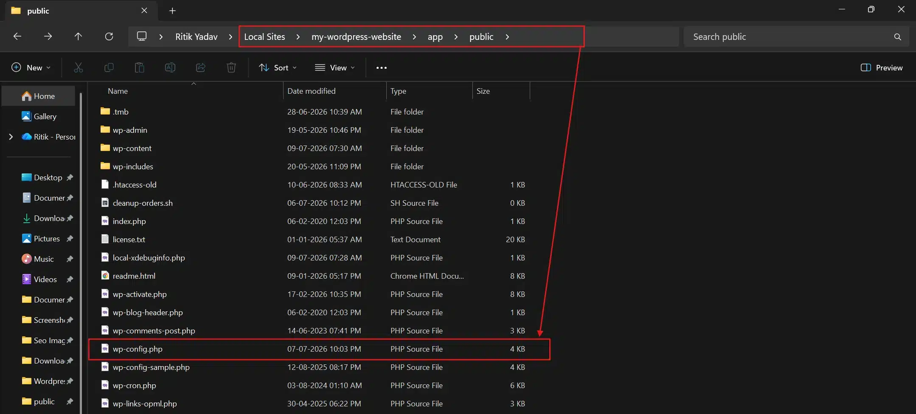916x414 pixels.
Task: Close the public tab
Action: pos(144,11)
